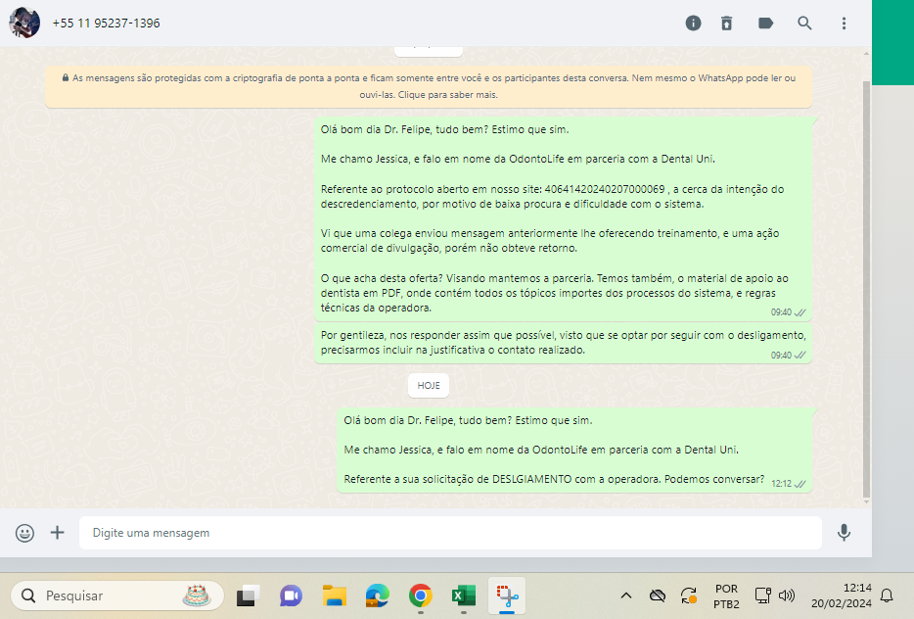This screenshot has width=914, height=619.
Task: Switch to Google Chrome on taskbar
Action: click(420, 595)
